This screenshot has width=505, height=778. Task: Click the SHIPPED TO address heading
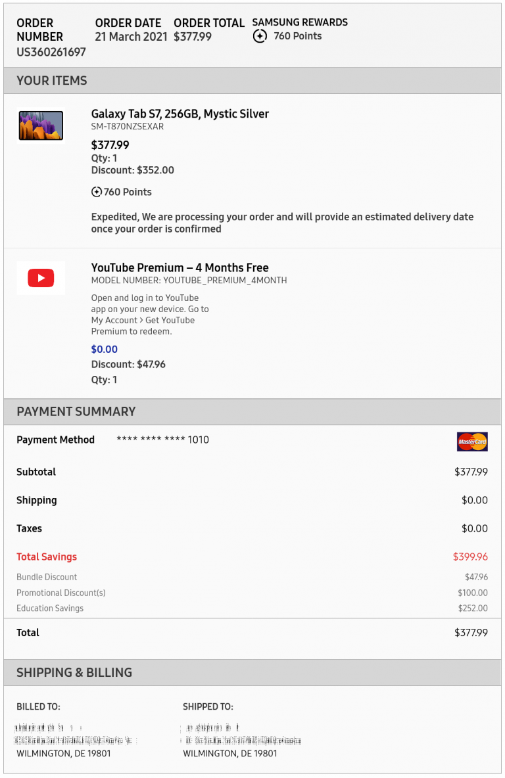click(x=208, y=706)
